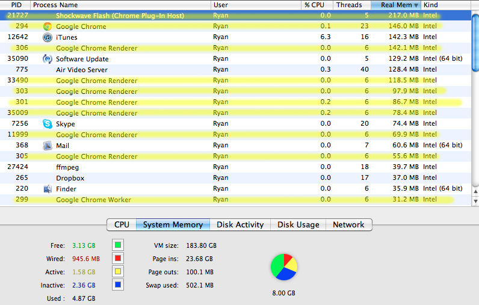Open the Disk Activity tab

pyautogui.click(x=240, y=225)
